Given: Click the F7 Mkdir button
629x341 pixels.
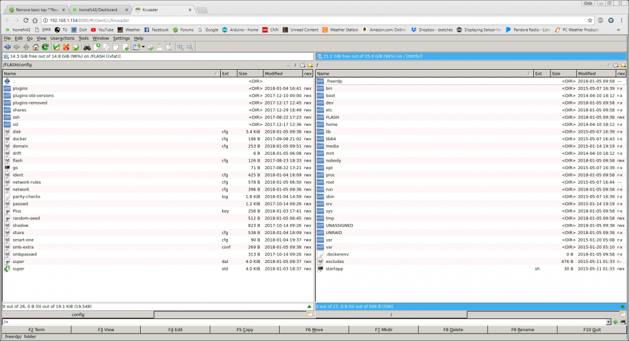Looking at the screenshot, I should click(x=384, y=330).
